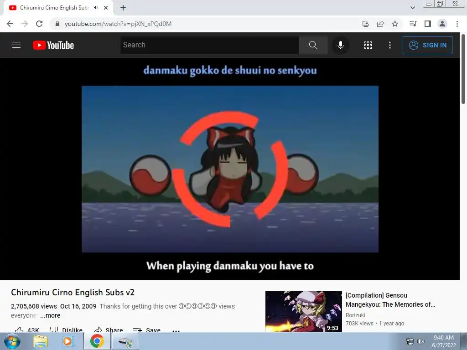This screenshot has width=467, height=350.
Task: Open the YouTube hamburger guide menu
Action: (16, 45)
